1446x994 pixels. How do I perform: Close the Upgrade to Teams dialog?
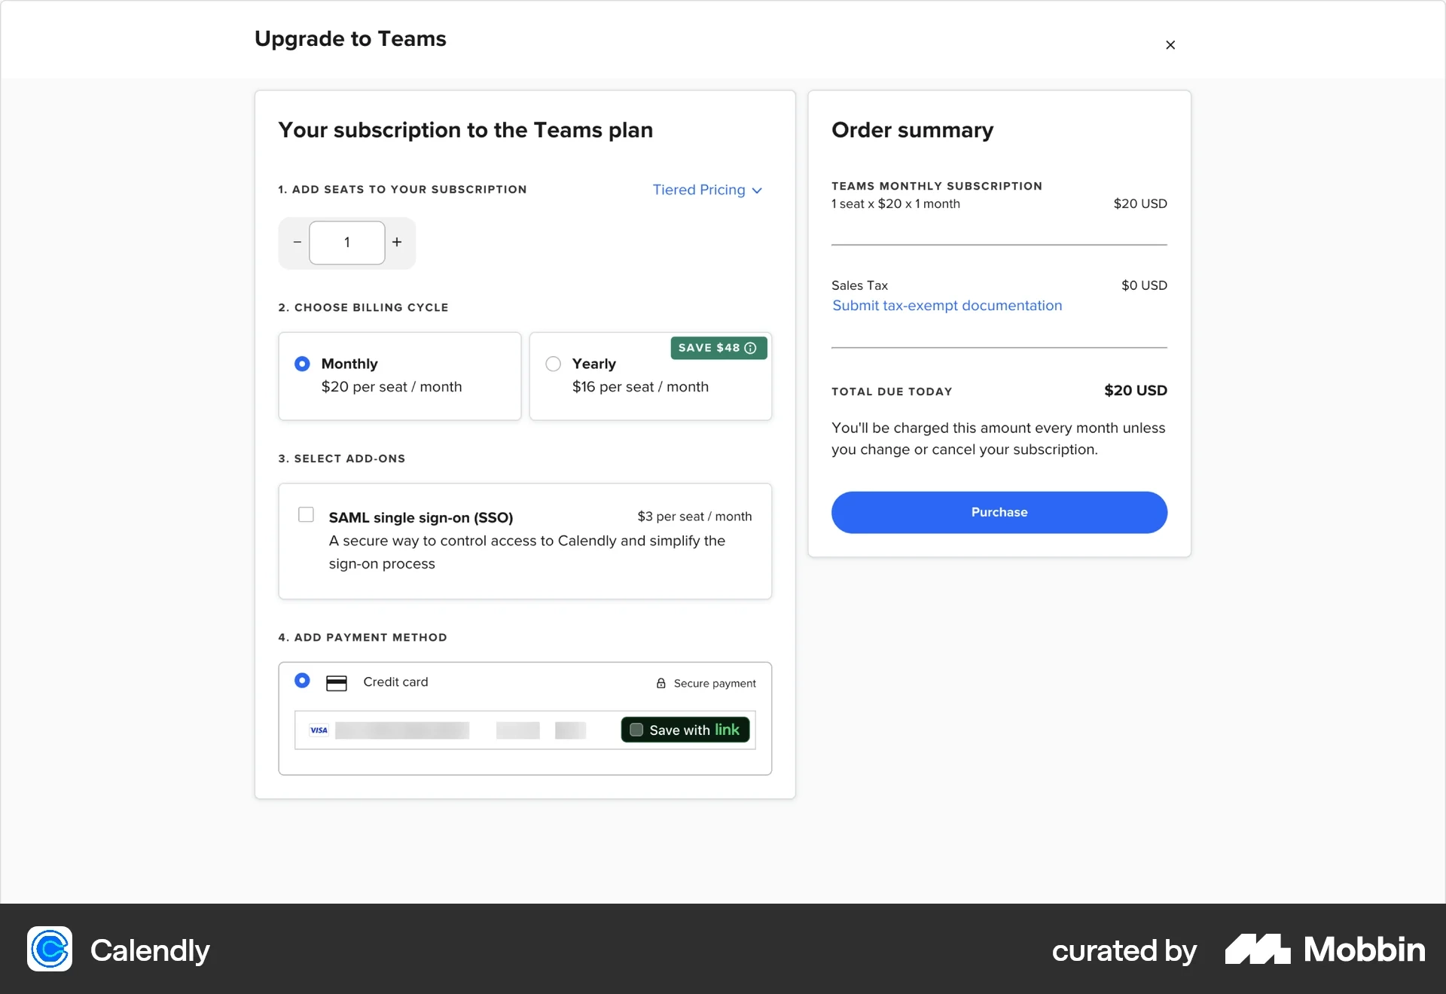tap(1170, 45)
